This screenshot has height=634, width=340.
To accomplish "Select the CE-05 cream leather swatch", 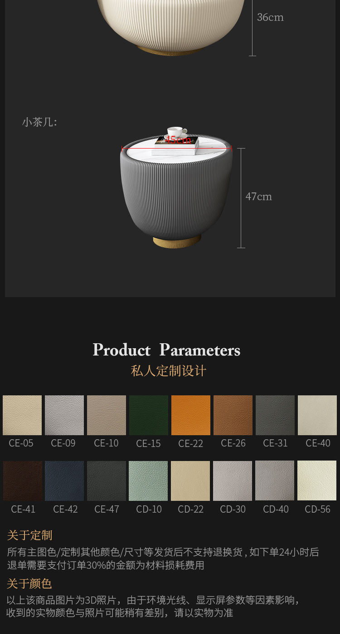I will 22,415.
